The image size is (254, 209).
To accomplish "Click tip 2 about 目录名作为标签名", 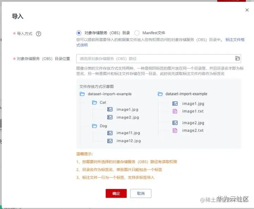I will (119, 170).
